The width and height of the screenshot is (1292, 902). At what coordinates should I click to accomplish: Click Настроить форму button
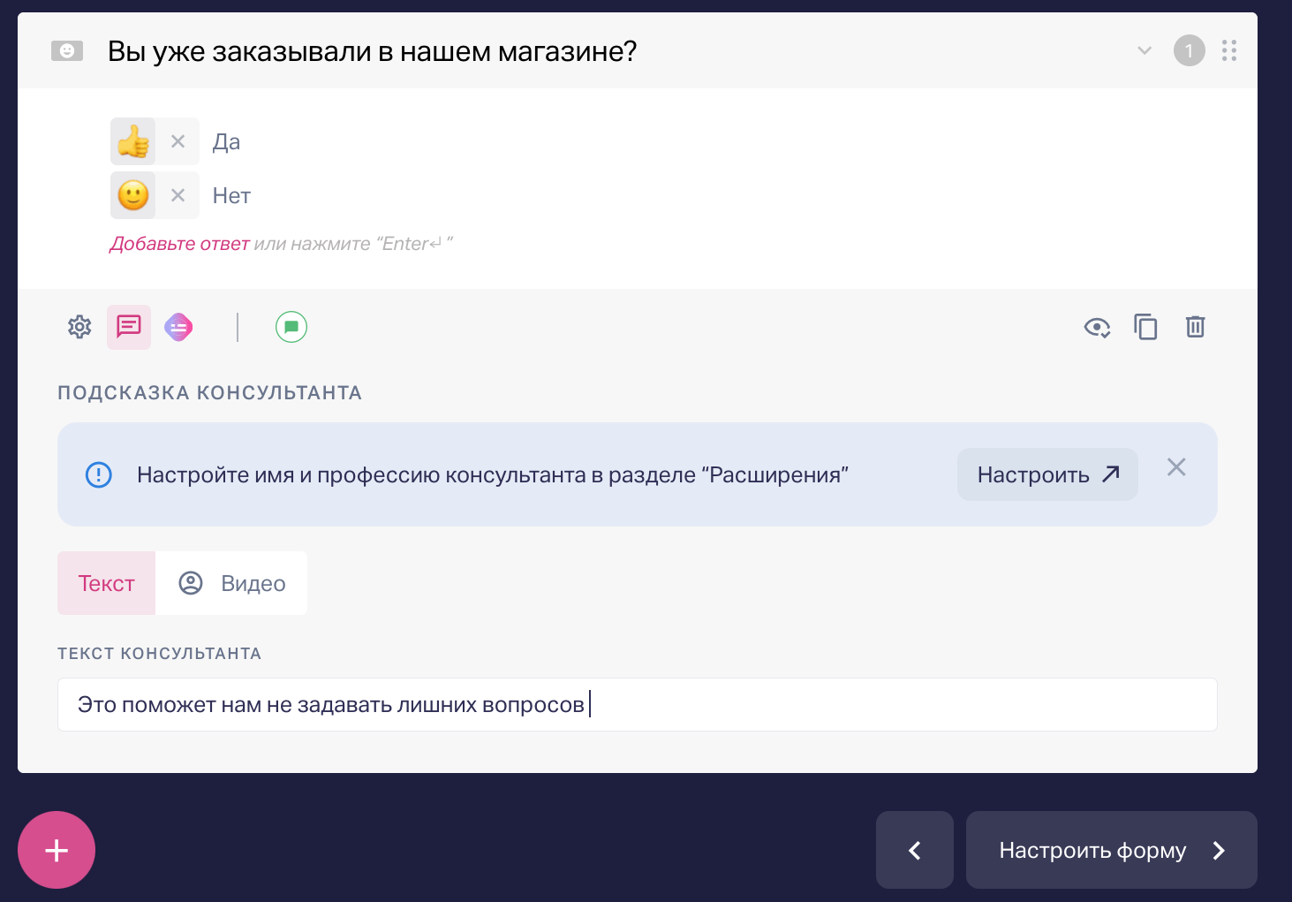pyautogui.click(x=1112, y=850)
